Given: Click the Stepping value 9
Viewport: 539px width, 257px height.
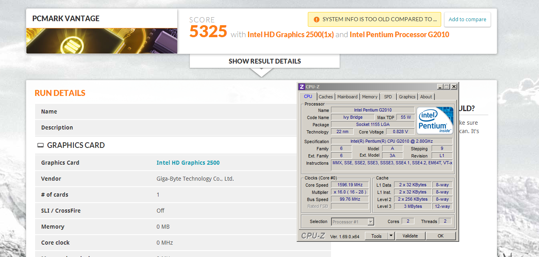Looking at the screenshot, I should [442, 148].
